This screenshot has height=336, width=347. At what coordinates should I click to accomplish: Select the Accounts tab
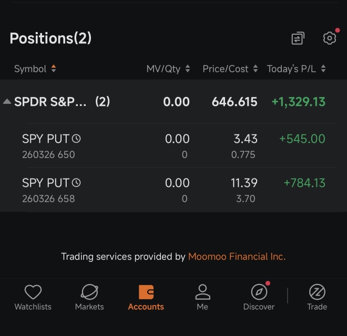(x=146, y=298)
